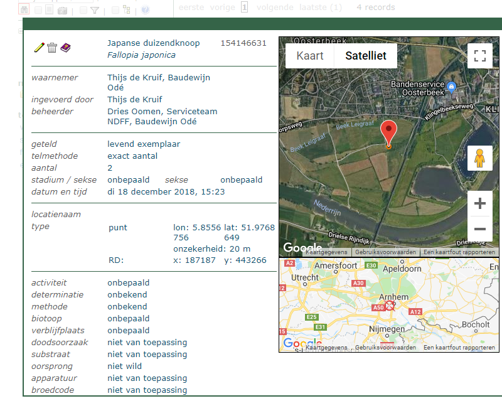502x401 pixels.
Task: Click the '4 records' text
Action: 375,8
